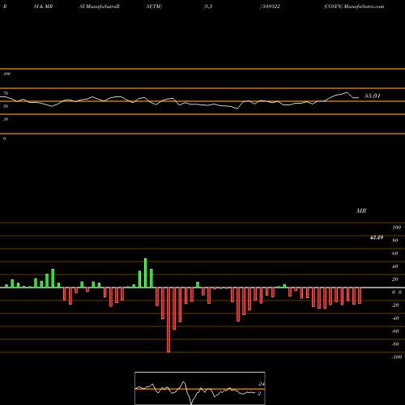
Task: Click the current RSI value 55.01
Action: 373,96
